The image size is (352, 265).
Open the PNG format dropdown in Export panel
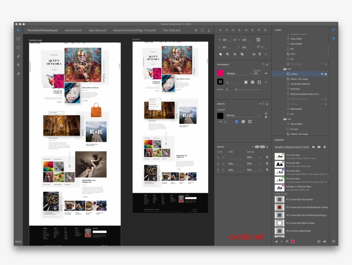click(254, 157)
